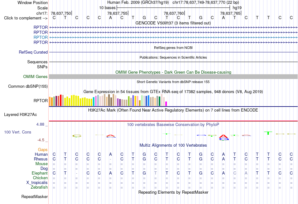Click the dash gap in Rhesus row
This screenshot has width=298, height=204.
click(110, 159)
